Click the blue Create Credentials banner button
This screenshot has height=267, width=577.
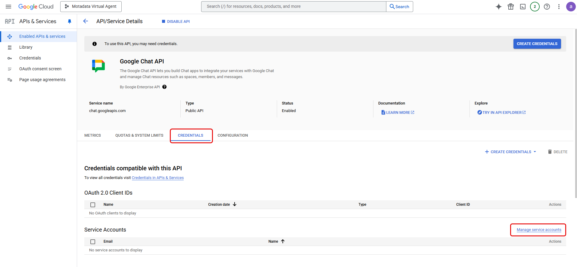(537, 44)
